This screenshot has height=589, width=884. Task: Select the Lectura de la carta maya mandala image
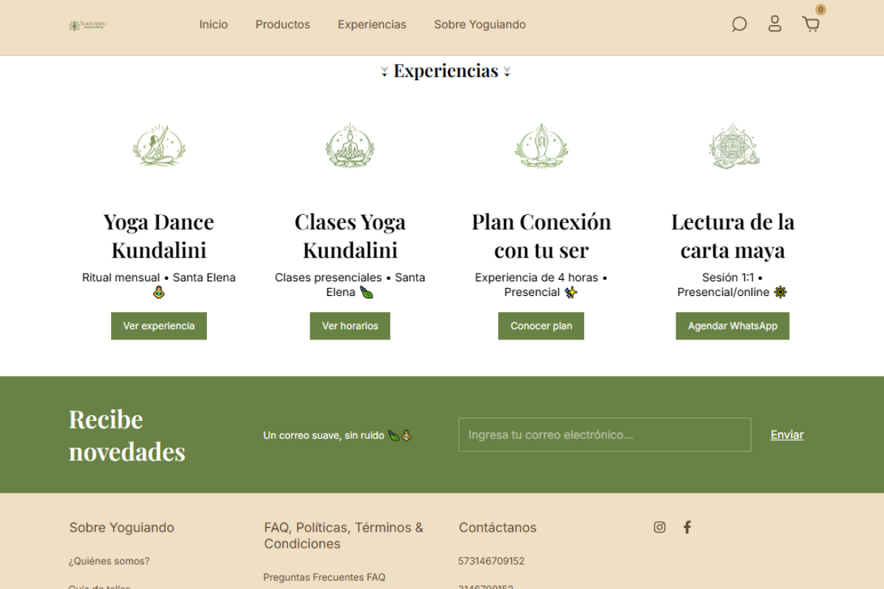733,146
